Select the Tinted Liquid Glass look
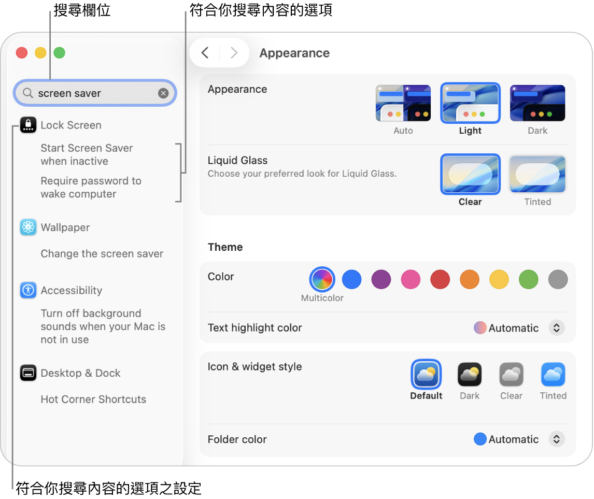Screen dimensions: 594x499 point(538,174)
